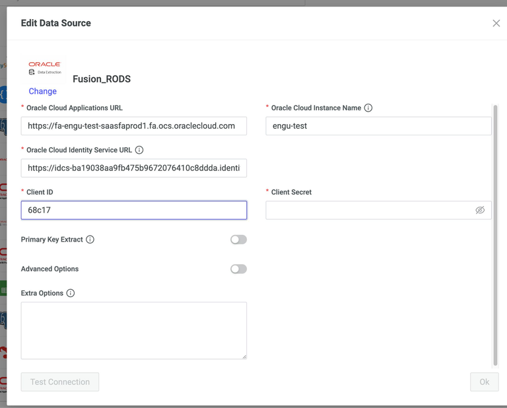Viewport: 507px width, 408px height.
Task: Click the Client Secret label
Action: [x=291, y=192]
